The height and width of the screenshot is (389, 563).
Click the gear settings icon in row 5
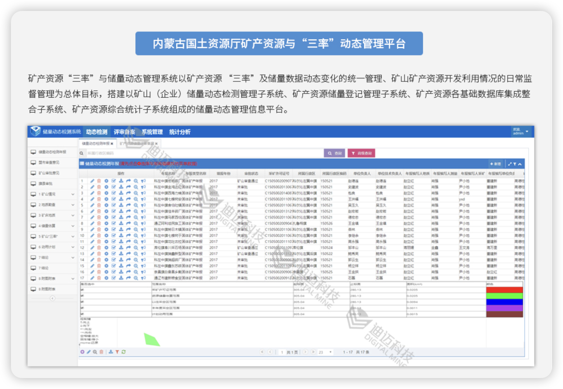[x=106, y=205]
